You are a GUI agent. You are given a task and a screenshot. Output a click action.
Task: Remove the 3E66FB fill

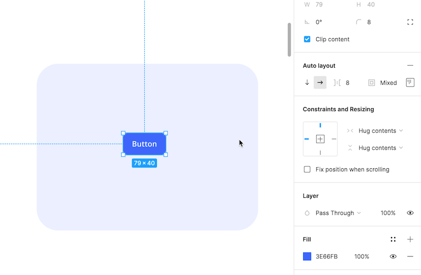pos(410,256)
